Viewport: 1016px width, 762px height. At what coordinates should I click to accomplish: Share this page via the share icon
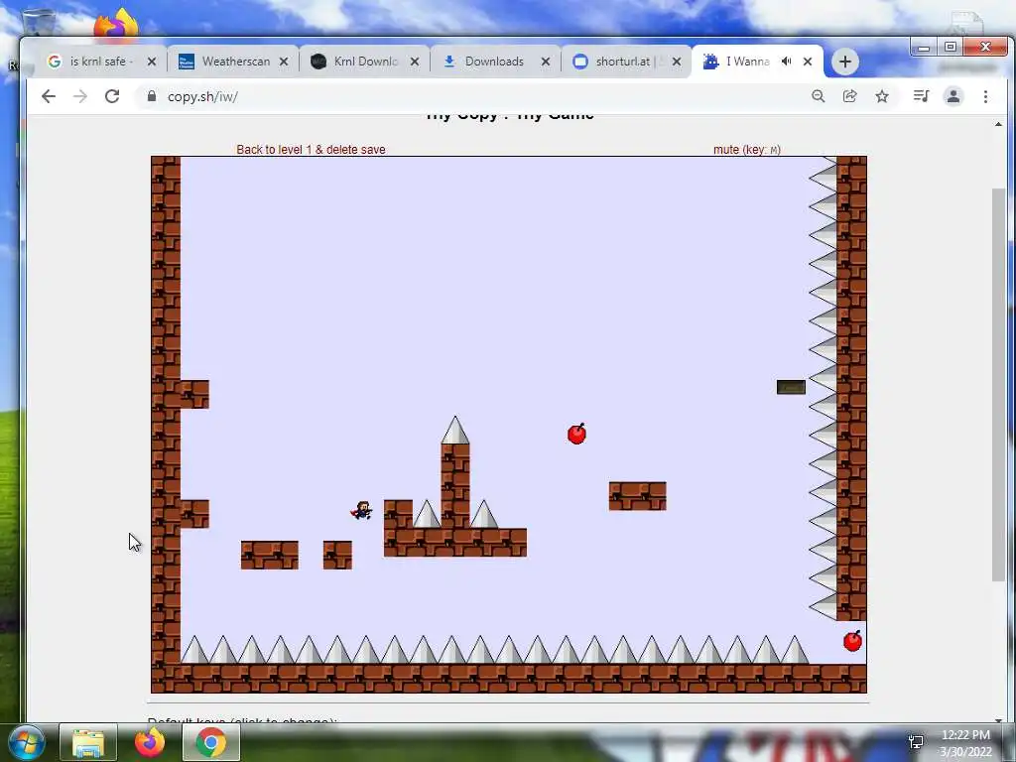pyautogui.click(x=849, y=96)
